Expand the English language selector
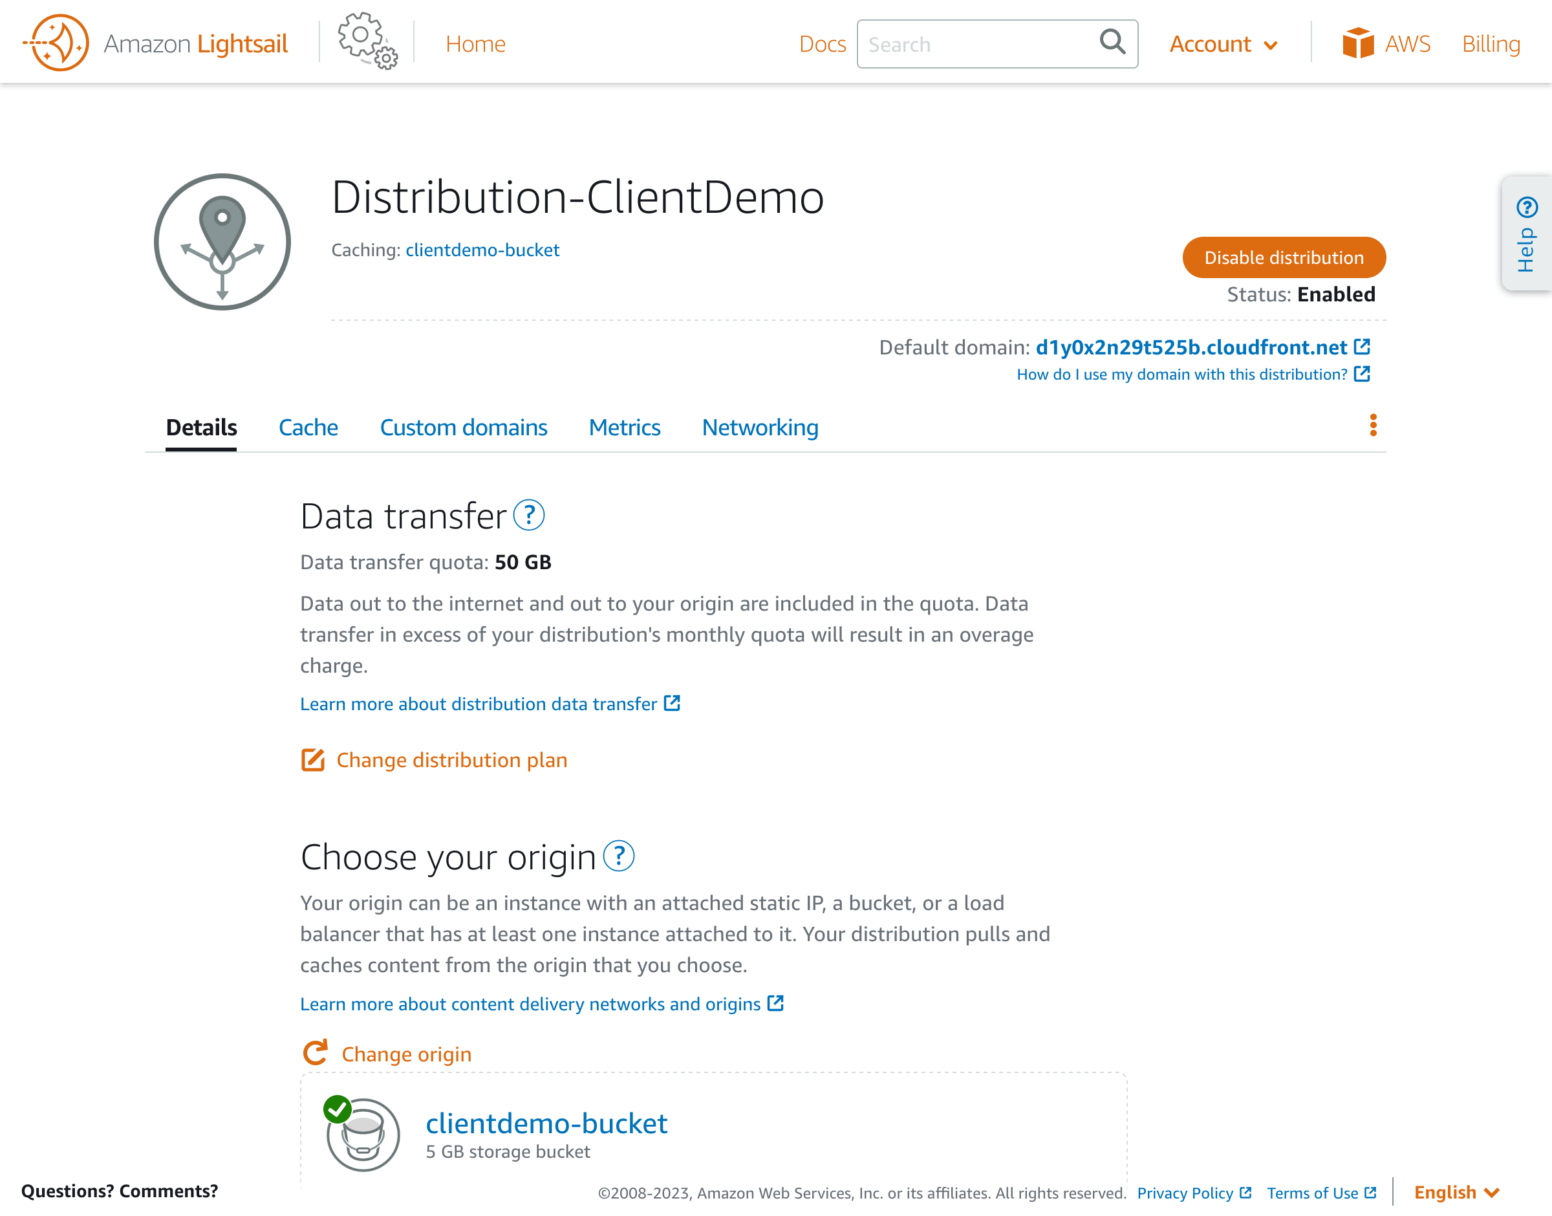The height and width of the screenshot is (1216, 1552). (x=1456, y=1193)
